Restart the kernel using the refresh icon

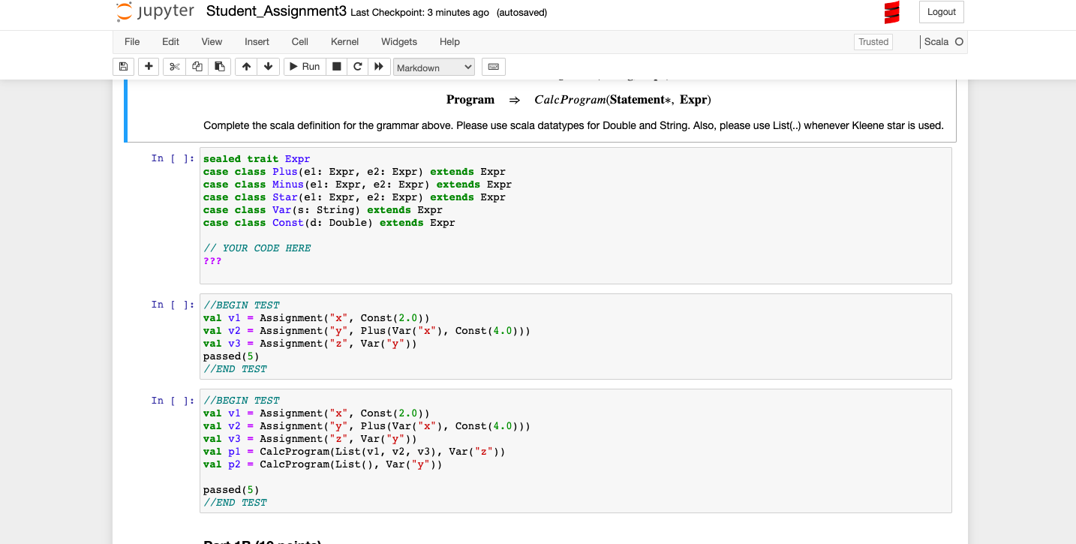coord(358,67)
